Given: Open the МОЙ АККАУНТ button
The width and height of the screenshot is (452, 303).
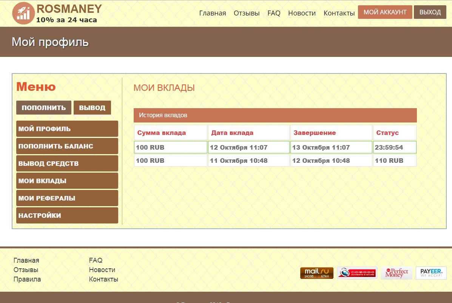Looking at the screenshot, I should tap(385, 12).
